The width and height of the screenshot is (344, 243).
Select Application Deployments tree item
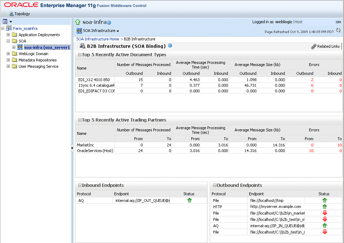[x=39, y=35]
